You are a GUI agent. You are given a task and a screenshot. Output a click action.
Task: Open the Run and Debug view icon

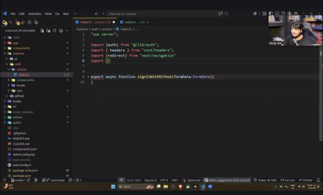[x=23, y=22]
